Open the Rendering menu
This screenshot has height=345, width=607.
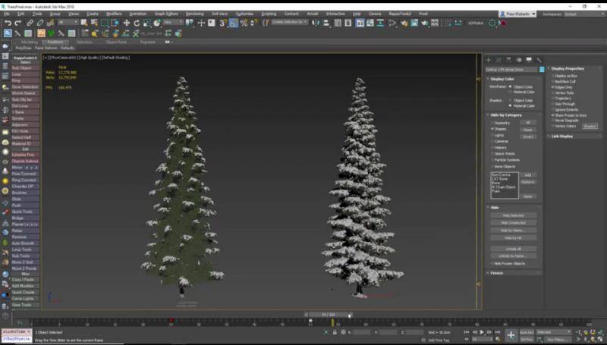pyautogui.click(x=195, y=14)
